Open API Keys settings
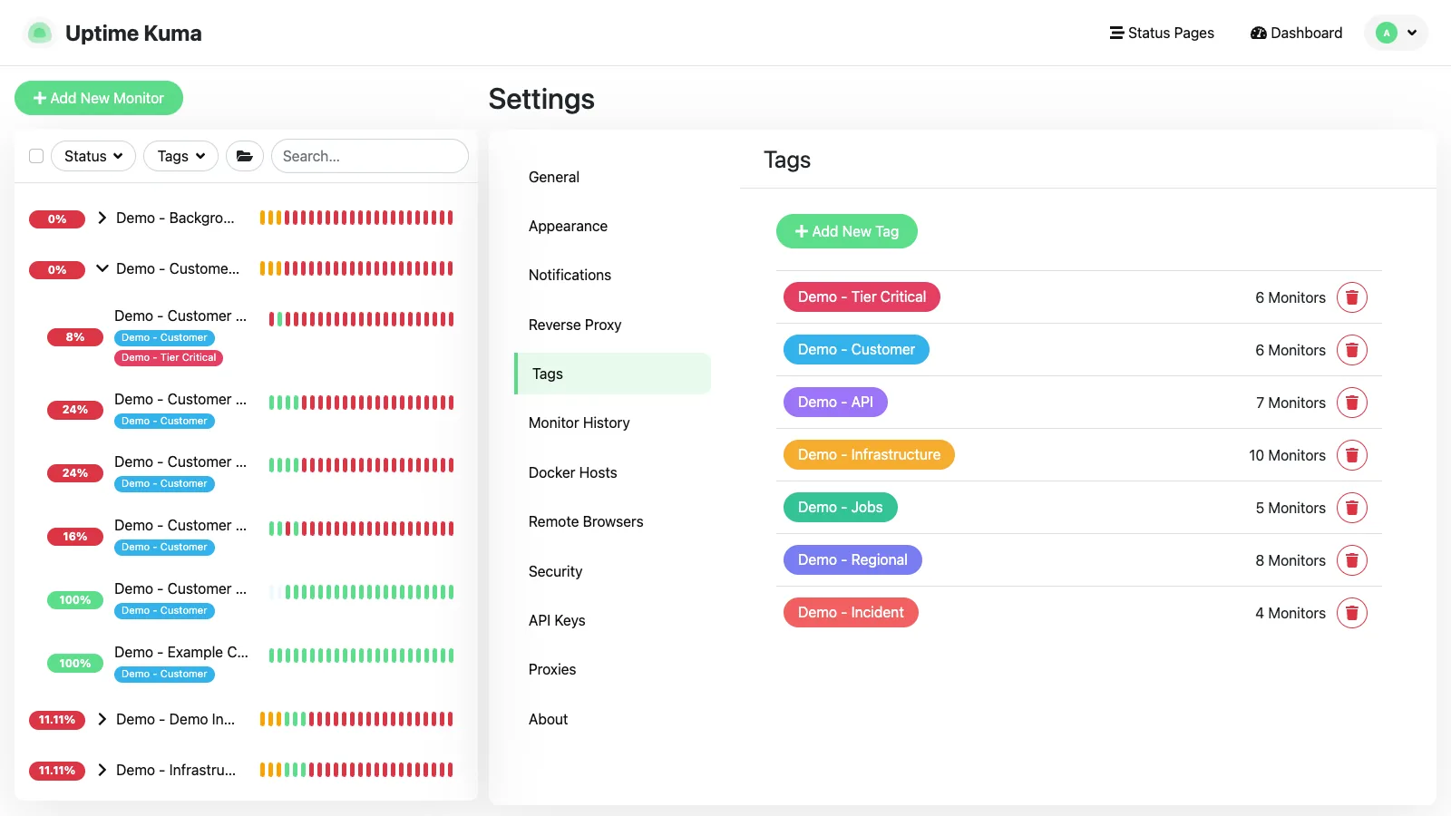 pyautogui.click(x=612, y=620)
